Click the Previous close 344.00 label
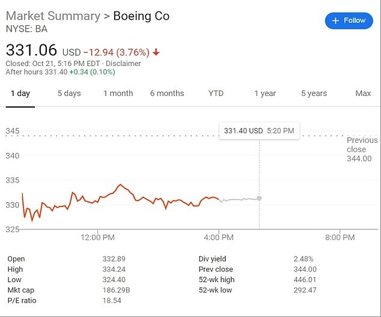381x317 pixels. (362, 149)
